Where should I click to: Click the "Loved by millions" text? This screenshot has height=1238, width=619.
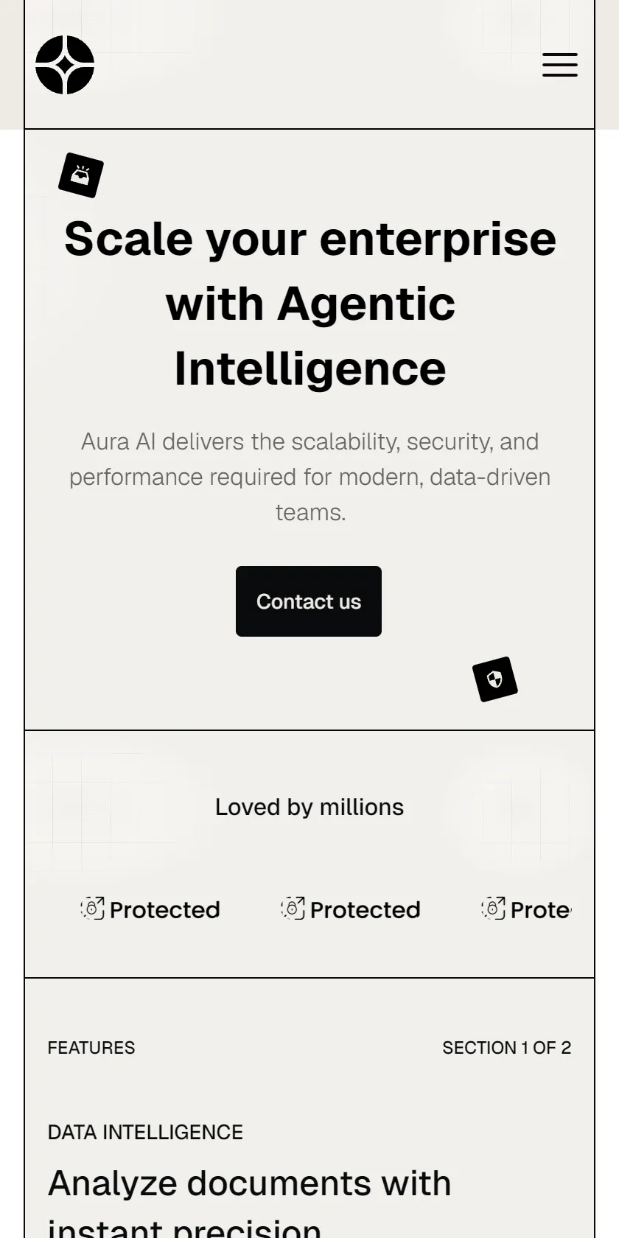[x=309, y=807]
